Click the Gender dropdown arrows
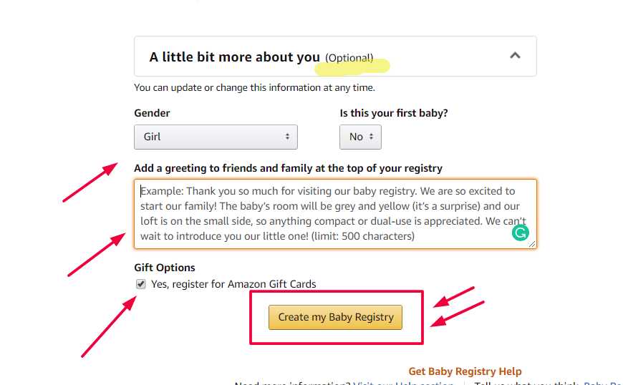The width and height of the screenshot is (623, 385). coord(287,137)
